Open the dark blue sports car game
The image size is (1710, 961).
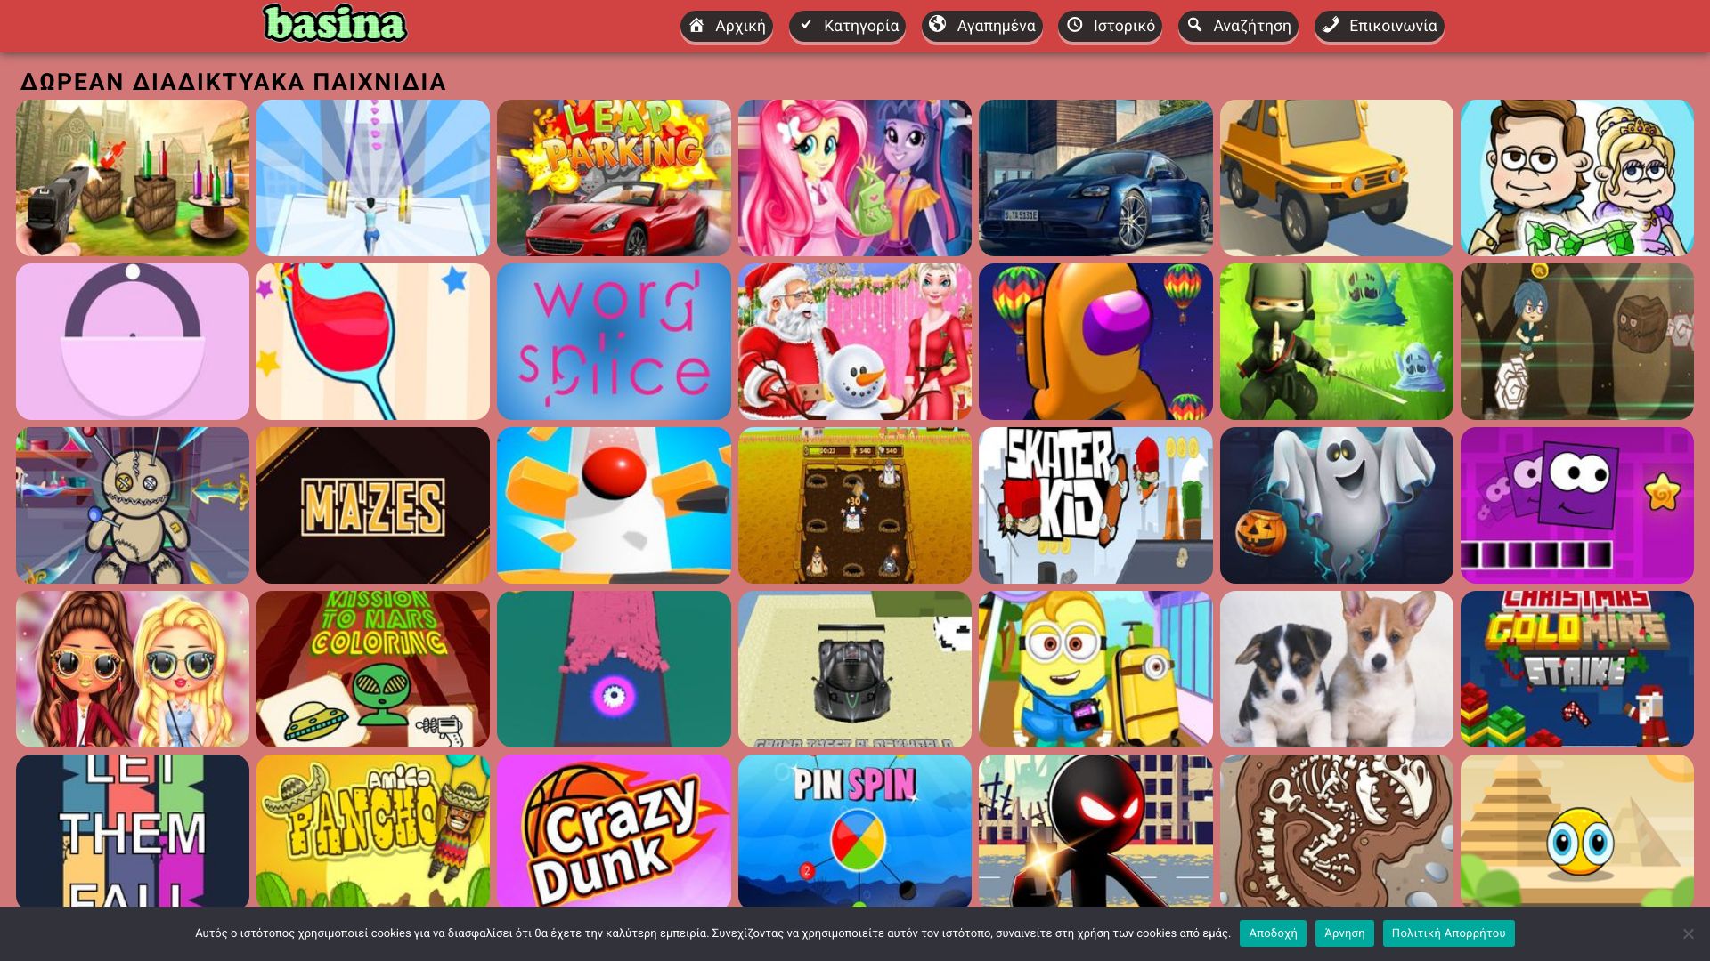pyautogui.click(x=1095, y=178)
